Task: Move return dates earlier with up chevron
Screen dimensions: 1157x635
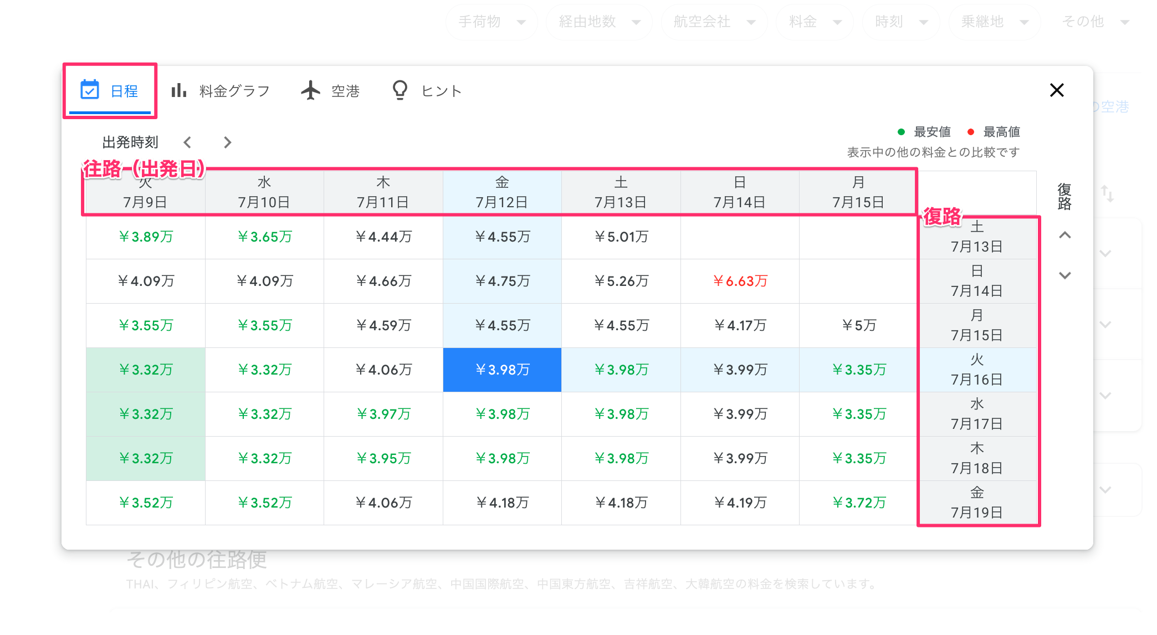Action: point(1065,235)
